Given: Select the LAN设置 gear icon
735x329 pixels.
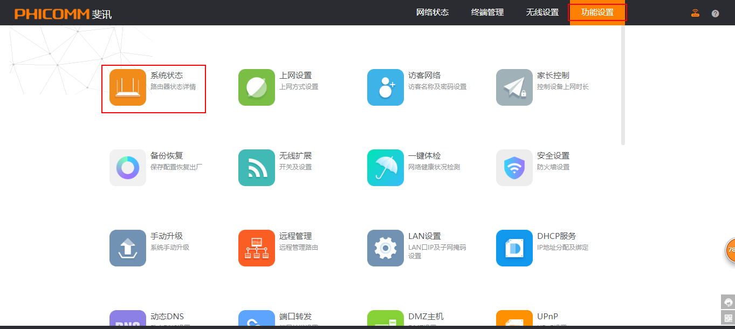Looking at the screenshot, I should [x=386, y=248].
